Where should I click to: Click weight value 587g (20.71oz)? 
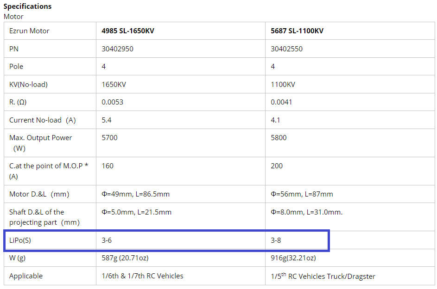(125, 258)
